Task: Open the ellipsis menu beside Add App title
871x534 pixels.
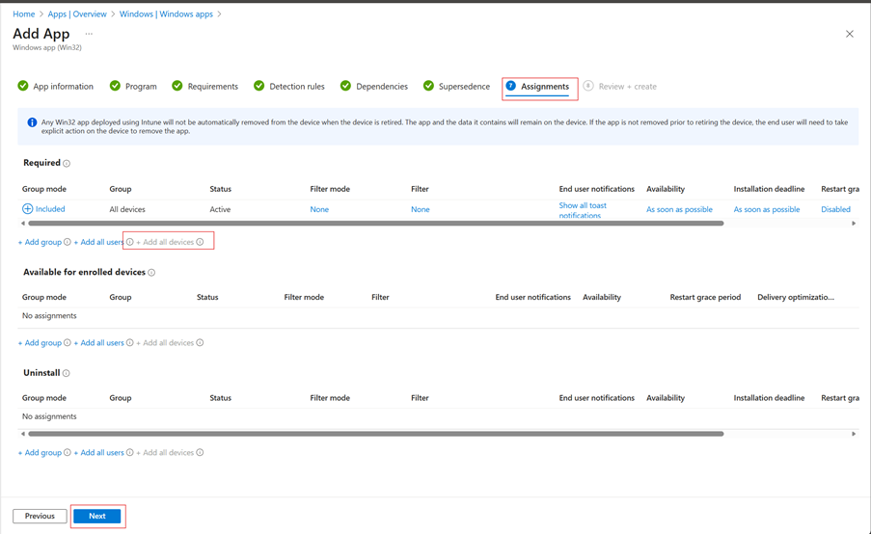Action: (x=89, y=34)
